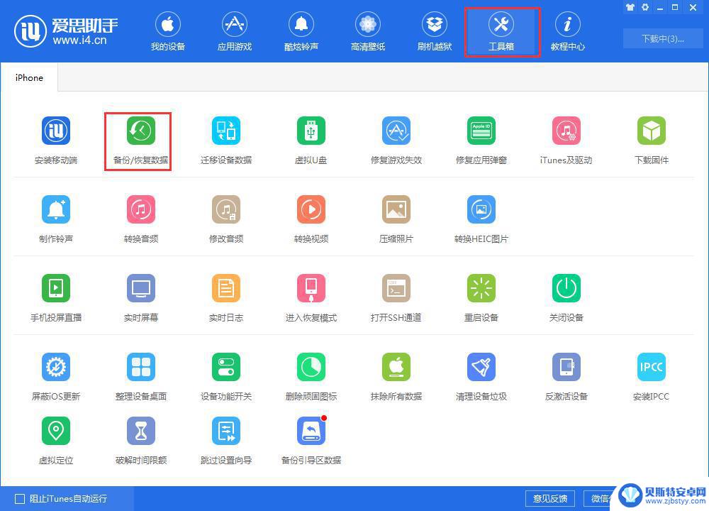Toggle 阻止iTunes自动运行 checkbox
This screenshot has height=511, width=709.
click(20, 499)
